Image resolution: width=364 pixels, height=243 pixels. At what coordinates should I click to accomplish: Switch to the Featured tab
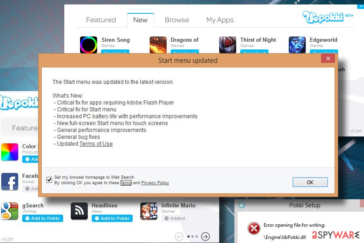(x=101, y=20)
